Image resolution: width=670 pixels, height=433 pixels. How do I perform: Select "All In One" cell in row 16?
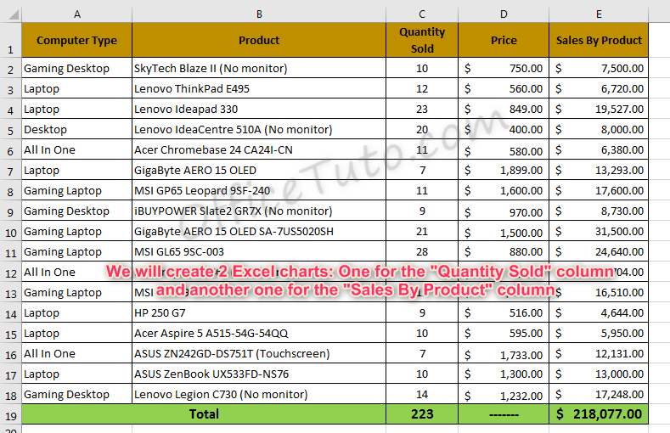coord(77,353)
